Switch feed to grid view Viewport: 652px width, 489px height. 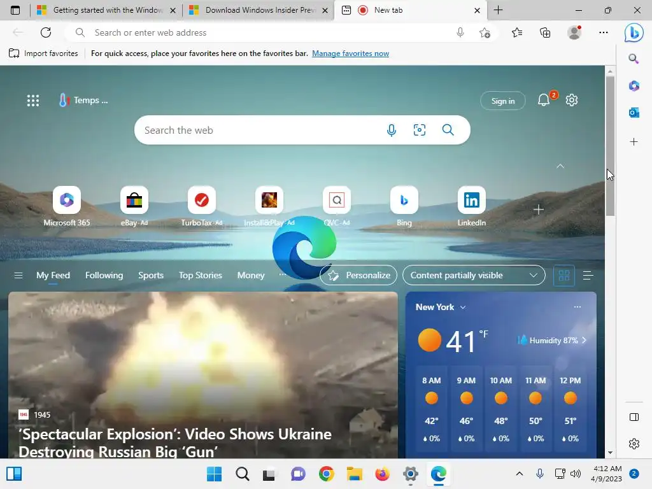coord(564,275)
